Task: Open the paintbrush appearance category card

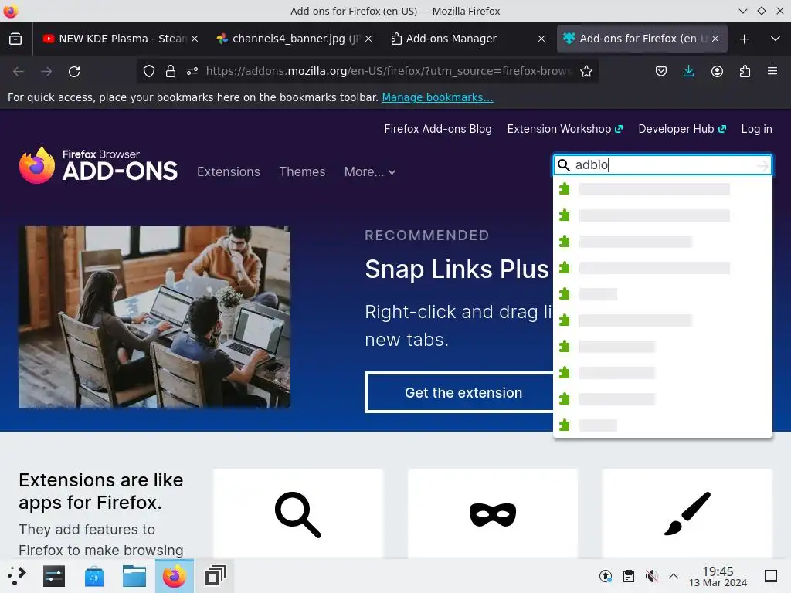Action: pos(687,513)
